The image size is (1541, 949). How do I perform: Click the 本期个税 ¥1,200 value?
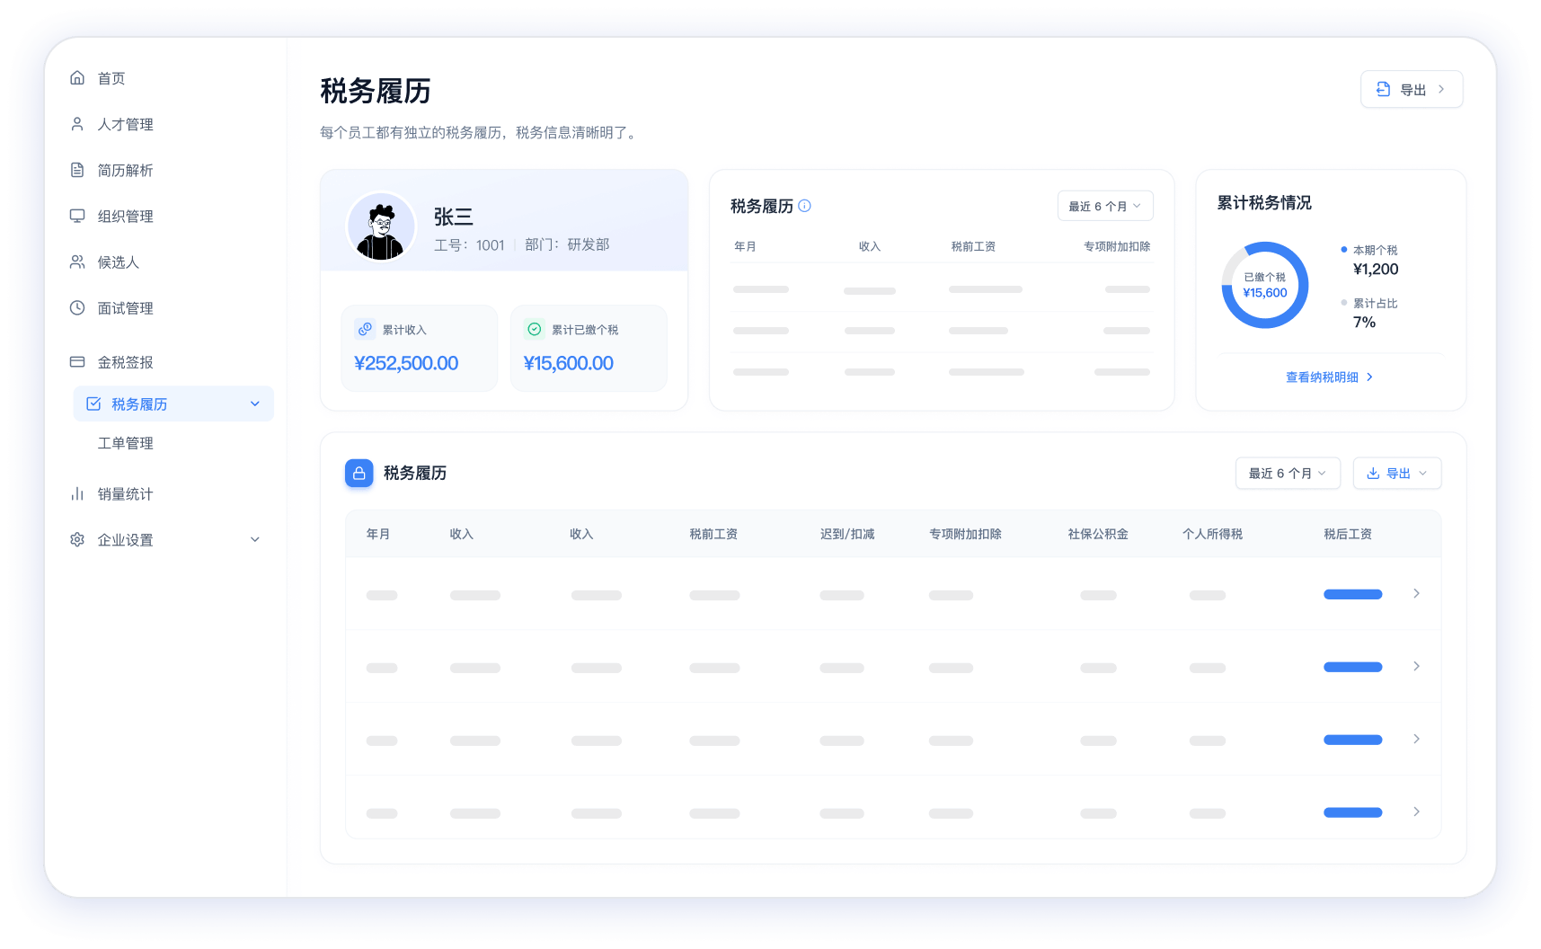1376,269
